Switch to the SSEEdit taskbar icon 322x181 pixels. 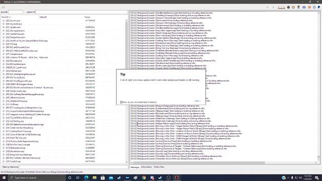click(177, 177)
